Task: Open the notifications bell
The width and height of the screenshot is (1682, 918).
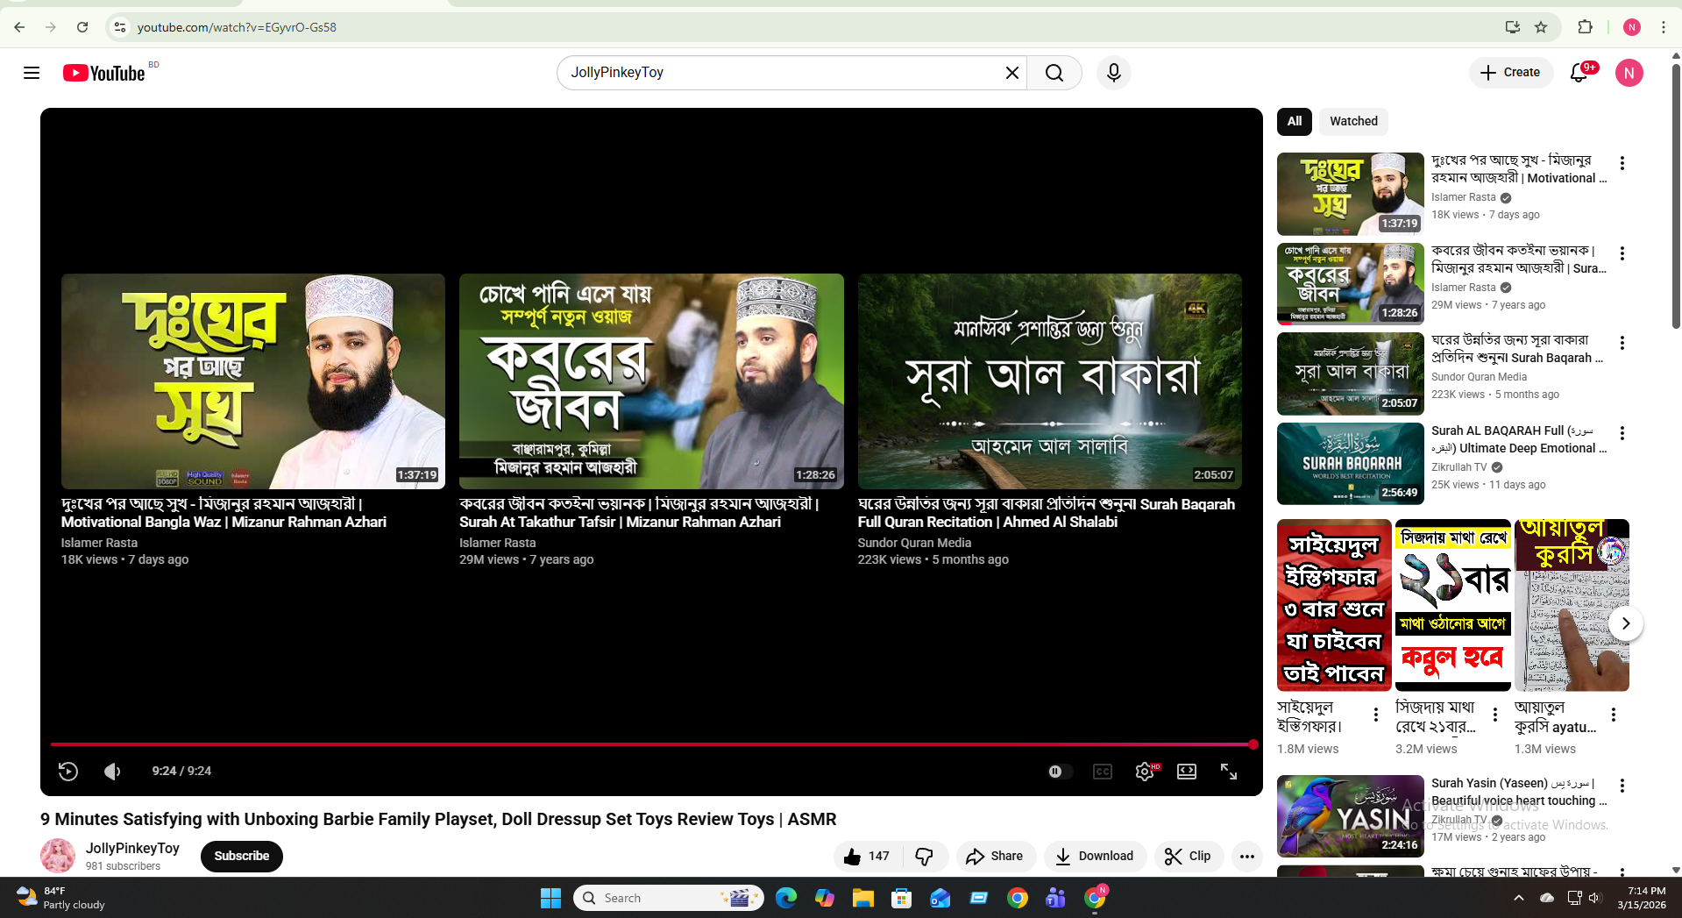Action: (1579, 73)
